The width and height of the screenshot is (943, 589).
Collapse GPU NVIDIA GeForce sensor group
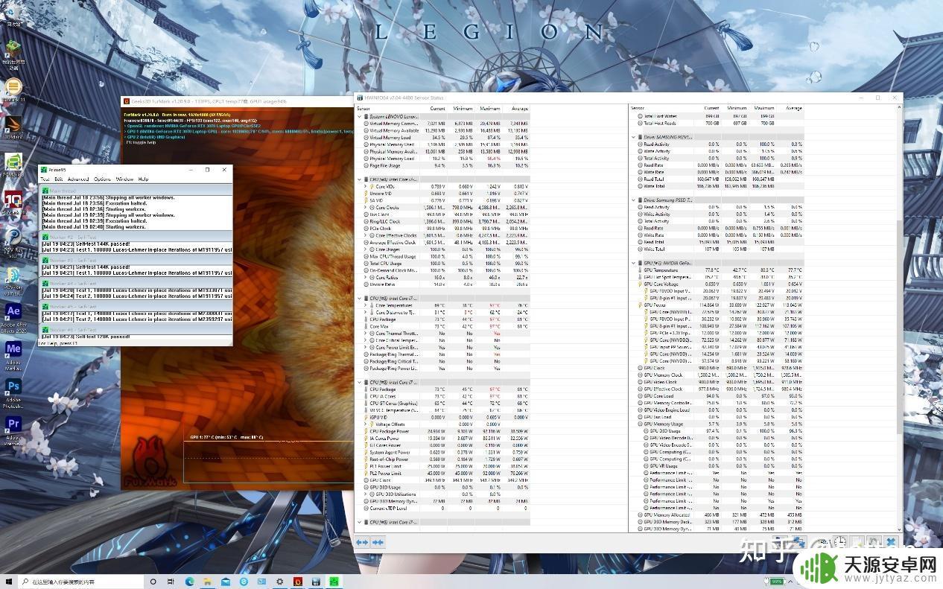pyautogui.click(x=633, y=263)
